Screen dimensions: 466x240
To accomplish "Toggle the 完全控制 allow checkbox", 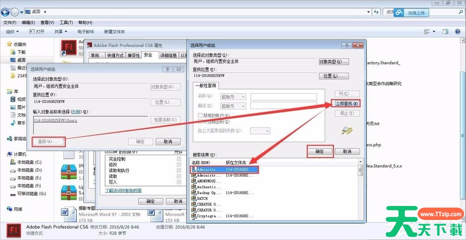I will pyautogui.click(x=179, y=159).
